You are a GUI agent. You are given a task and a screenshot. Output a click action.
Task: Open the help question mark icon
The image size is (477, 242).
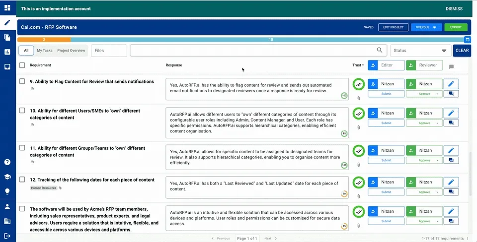pos(7,162)
